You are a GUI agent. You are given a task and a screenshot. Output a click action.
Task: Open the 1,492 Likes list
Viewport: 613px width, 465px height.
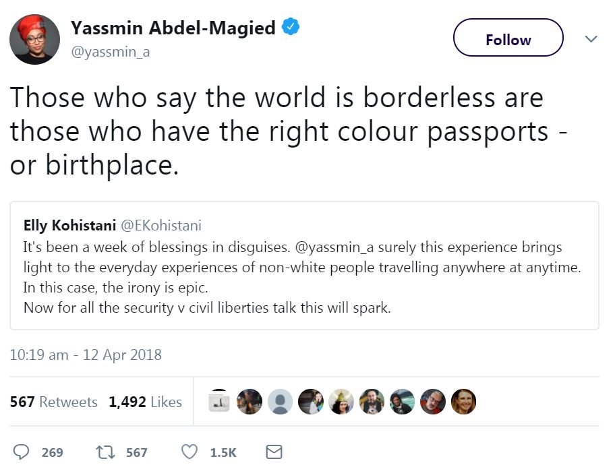(x=145, y=402)
